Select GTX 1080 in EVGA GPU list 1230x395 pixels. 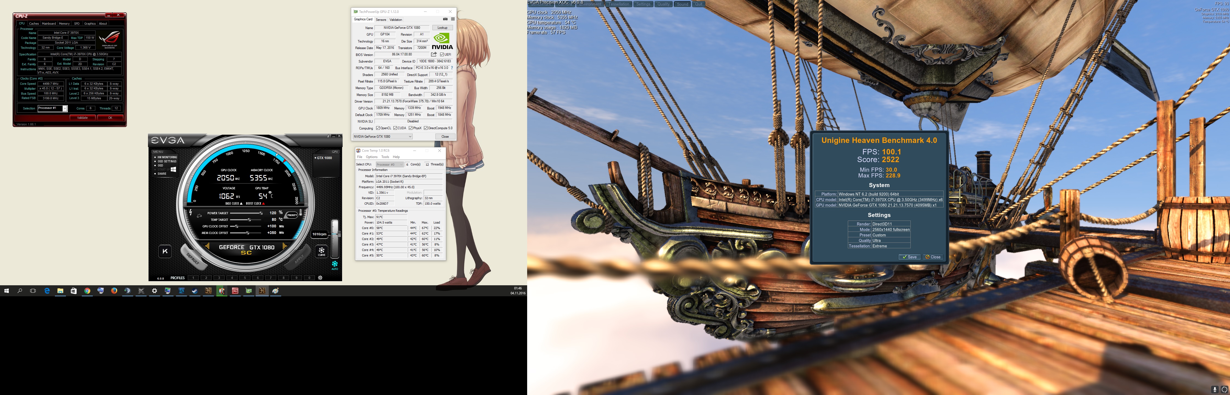(x=323, y=158)
